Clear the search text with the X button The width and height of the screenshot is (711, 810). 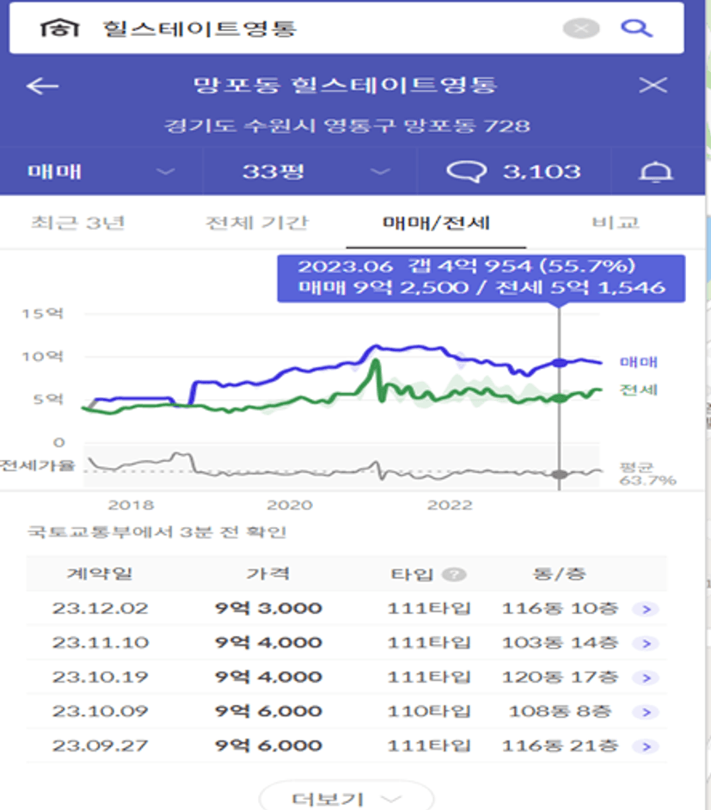pyautogui.click(x=581, y=28)
